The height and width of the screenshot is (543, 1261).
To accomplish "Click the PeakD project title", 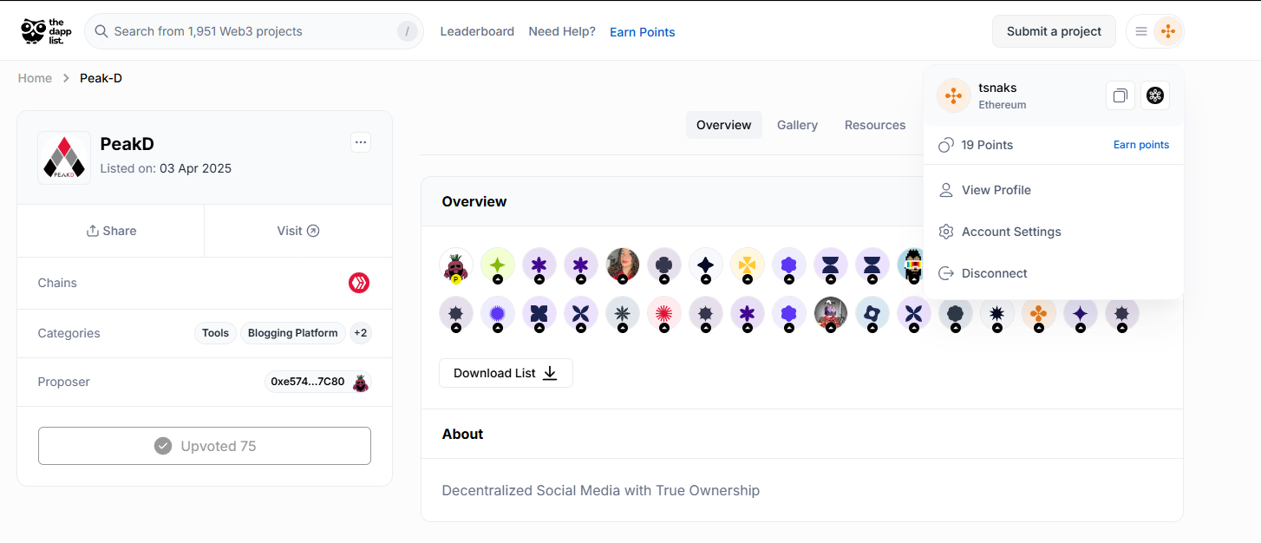I will 127,144.
